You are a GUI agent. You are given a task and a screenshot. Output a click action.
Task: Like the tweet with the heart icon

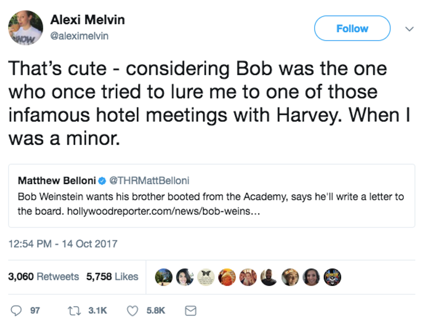coord(134,310)
